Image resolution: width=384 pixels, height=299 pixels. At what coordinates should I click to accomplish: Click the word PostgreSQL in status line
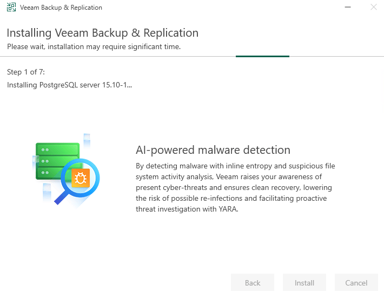(60, 85)
